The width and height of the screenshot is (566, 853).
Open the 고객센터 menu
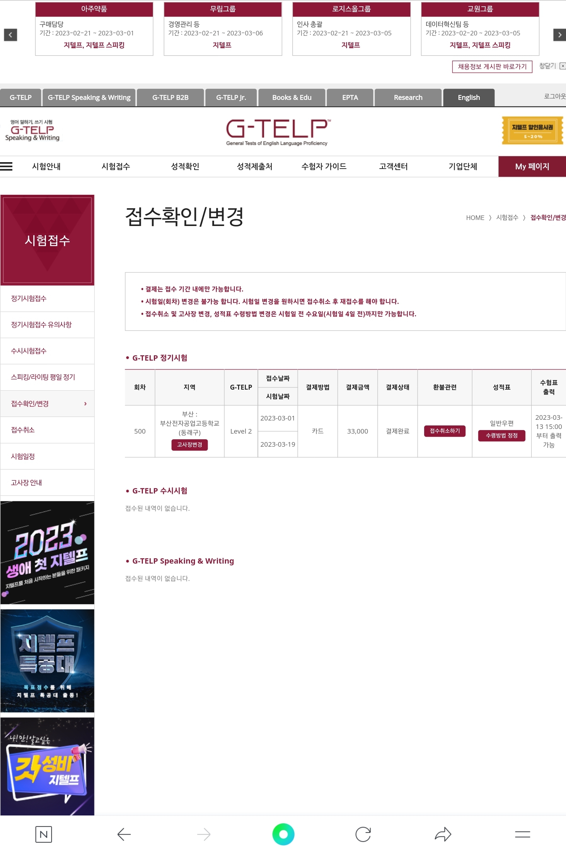393,166
